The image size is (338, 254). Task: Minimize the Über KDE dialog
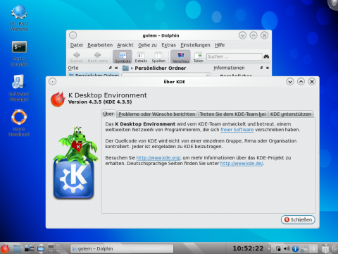290,82
